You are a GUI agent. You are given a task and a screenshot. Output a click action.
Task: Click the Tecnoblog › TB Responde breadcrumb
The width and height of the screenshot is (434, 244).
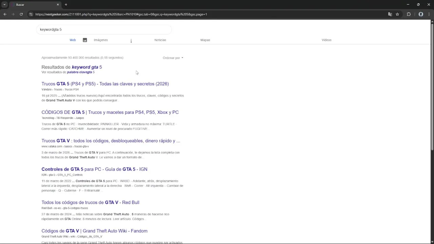(63, 118)
